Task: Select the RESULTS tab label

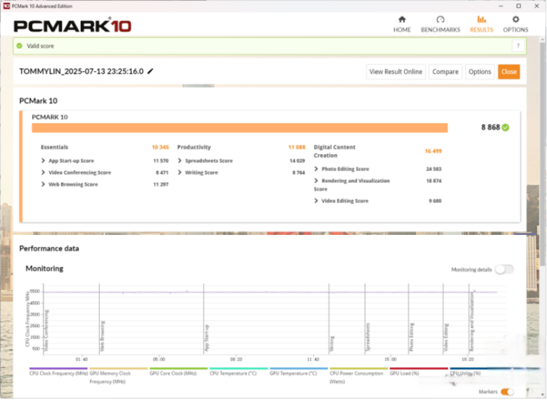Action: tap(481, 30)
